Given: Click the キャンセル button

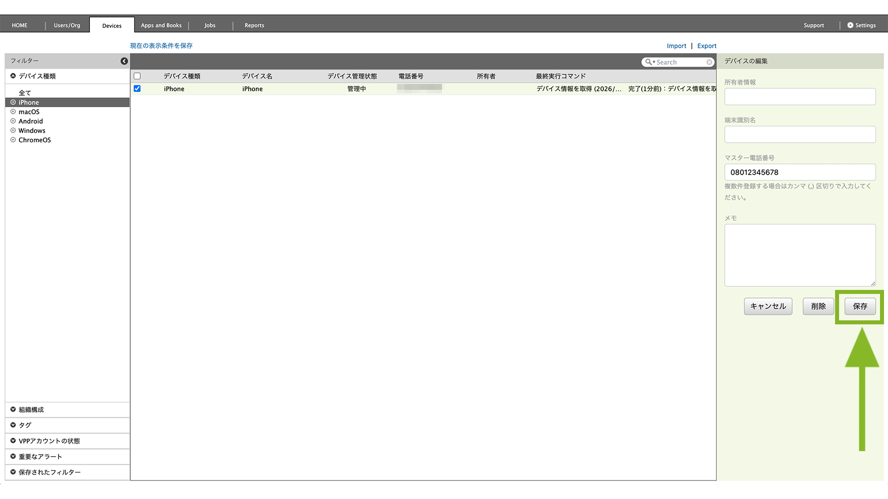Looking at the screenshot, I should point(768,306).
